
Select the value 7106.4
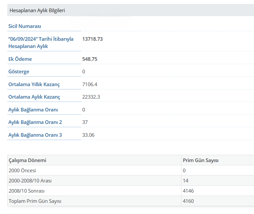click(90, 84)
